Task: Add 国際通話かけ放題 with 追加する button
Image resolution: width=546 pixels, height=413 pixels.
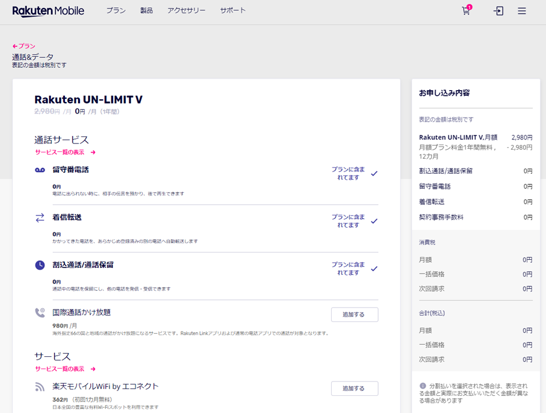Action: pos(355,314)
